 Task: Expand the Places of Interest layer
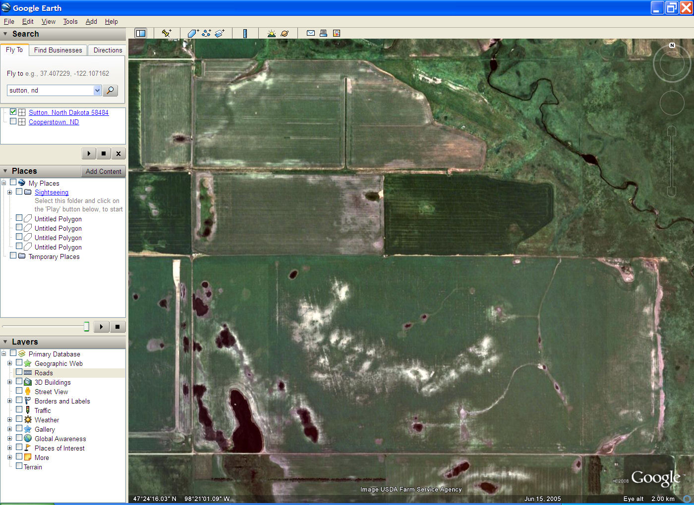click(9, 448)
